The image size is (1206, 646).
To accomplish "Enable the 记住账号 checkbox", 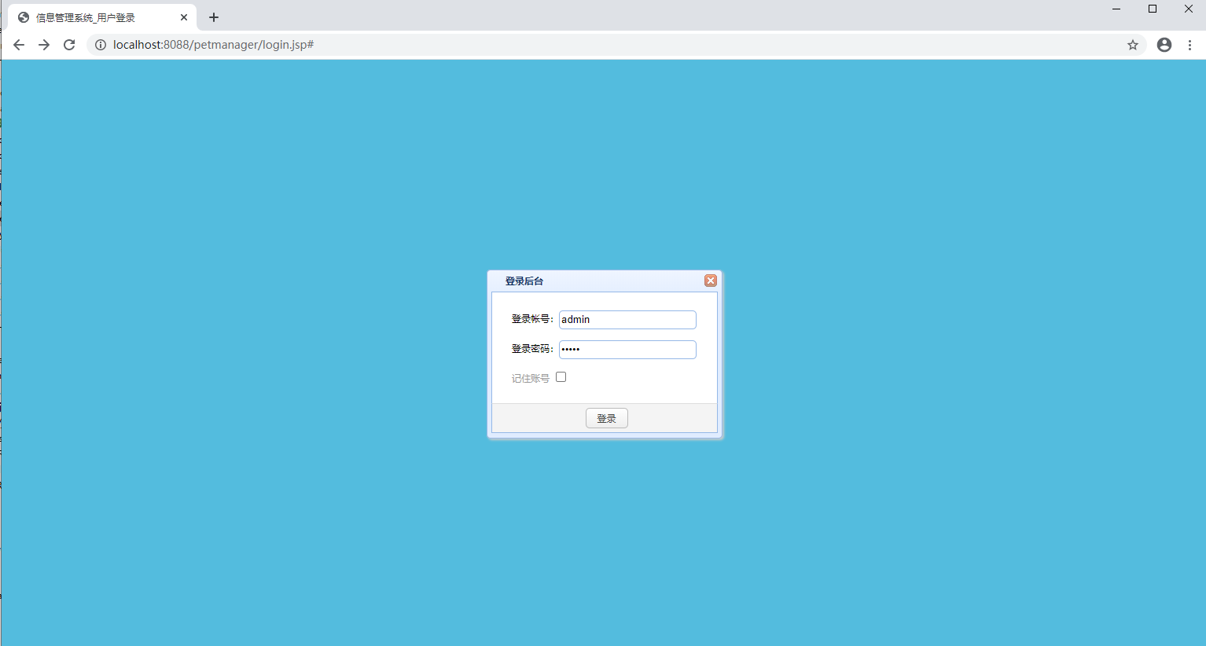I will (561, 377).
